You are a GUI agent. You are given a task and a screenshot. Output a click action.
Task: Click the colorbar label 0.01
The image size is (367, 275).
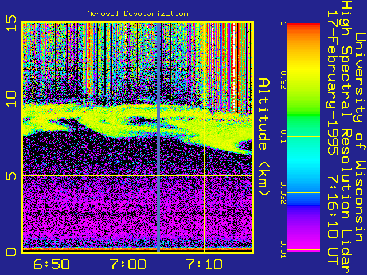point(283,249)
